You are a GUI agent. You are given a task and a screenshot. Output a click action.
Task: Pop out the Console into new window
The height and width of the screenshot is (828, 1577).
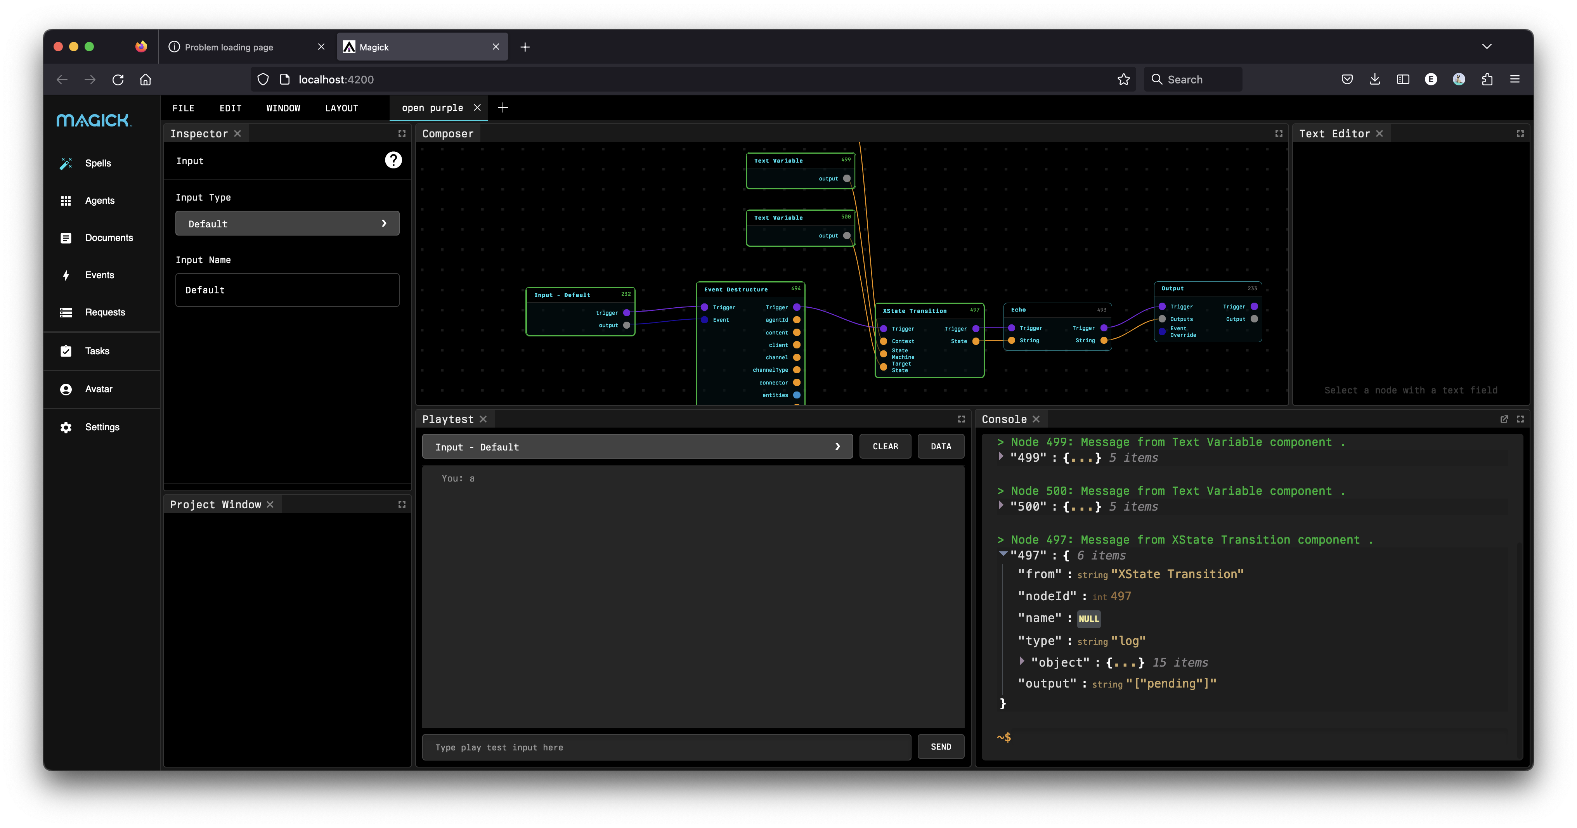[1504, 419]
